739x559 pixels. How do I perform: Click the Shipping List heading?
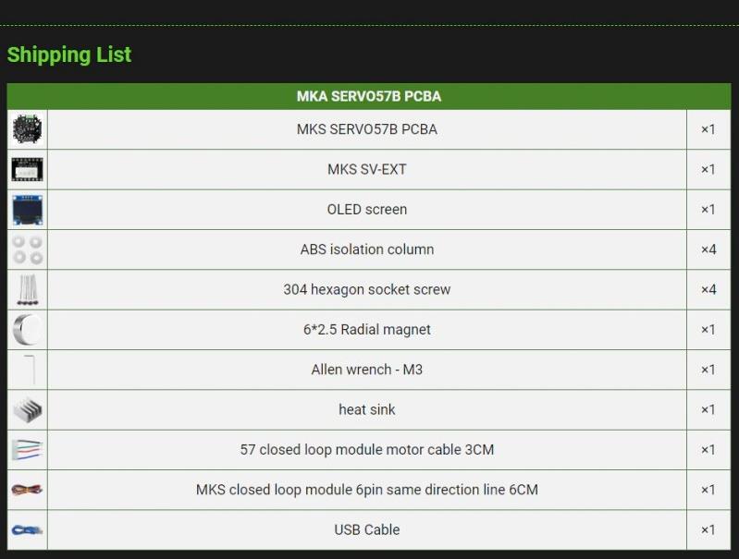tap(69, 55)
